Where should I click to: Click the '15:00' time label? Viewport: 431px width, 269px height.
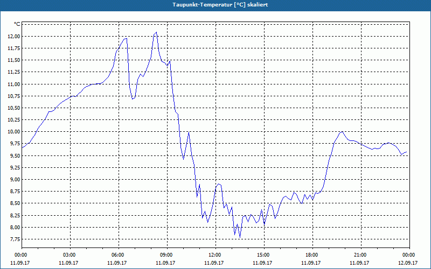point(264,255)
